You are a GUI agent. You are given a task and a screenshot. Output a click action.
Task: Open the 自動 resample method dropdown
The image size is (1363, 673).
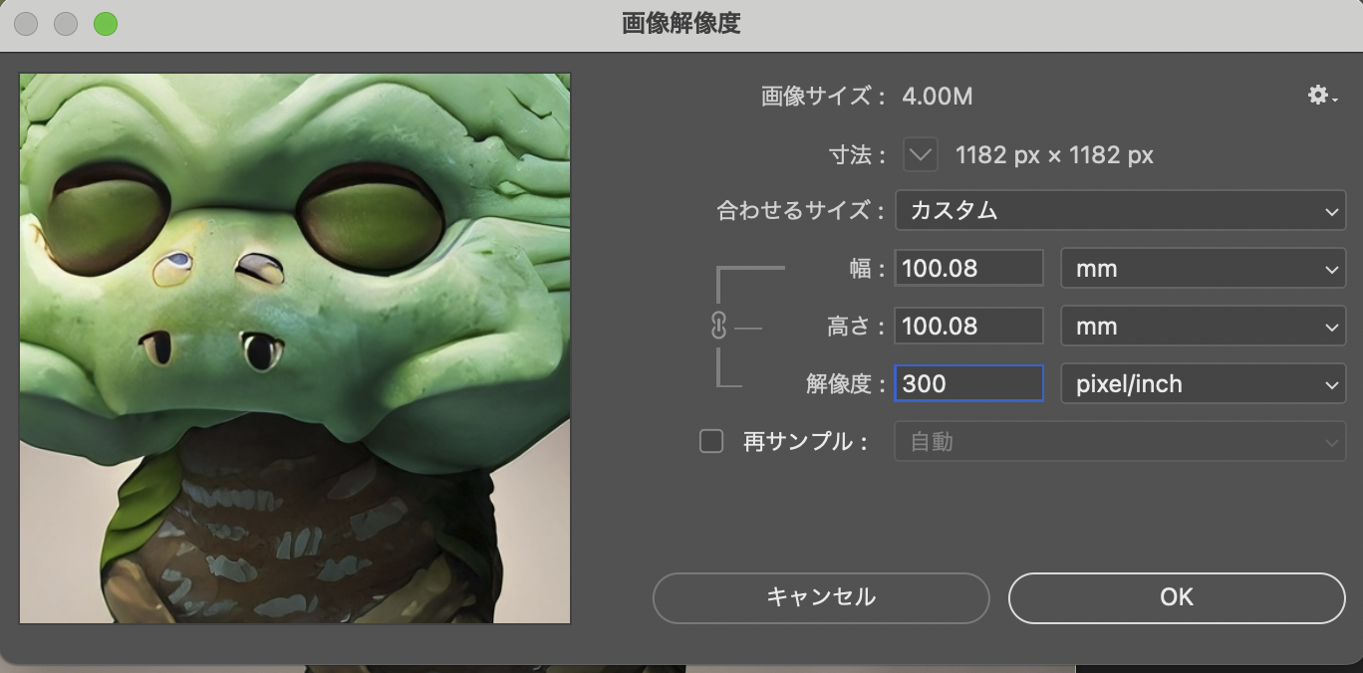click(x=1120, y=441)
